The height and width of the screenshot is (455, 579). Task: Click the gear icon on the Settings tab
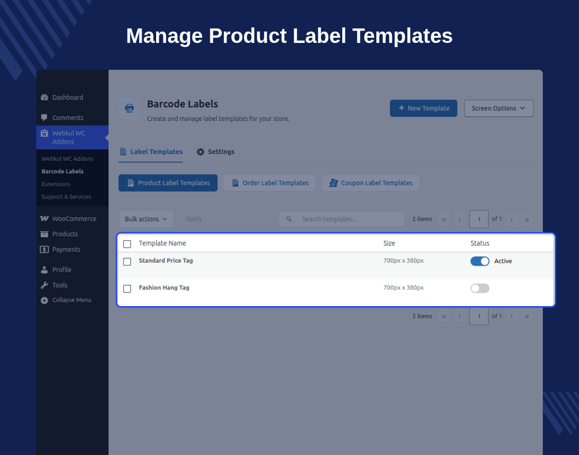click(x=201, y=152)
